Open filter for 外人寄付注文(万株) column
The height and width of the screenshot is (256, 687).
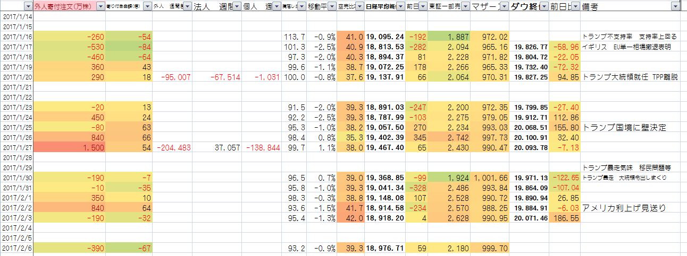tap(100, 6)
